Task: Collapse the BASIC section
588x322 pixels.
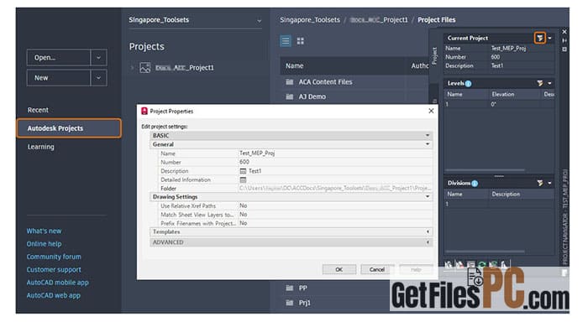Action: 427,135
